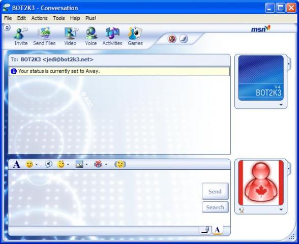Open the Actions menu

[39, 18]
